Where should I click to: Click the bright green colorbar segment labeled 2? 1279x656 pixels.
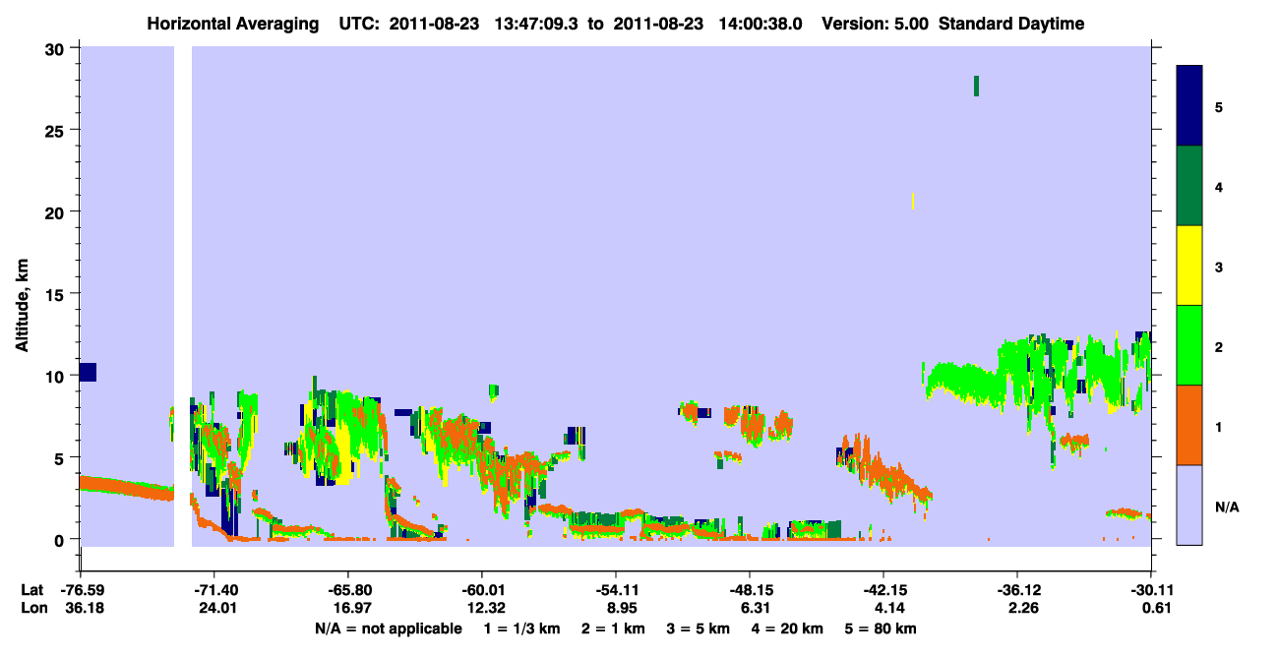(1189, 345)
